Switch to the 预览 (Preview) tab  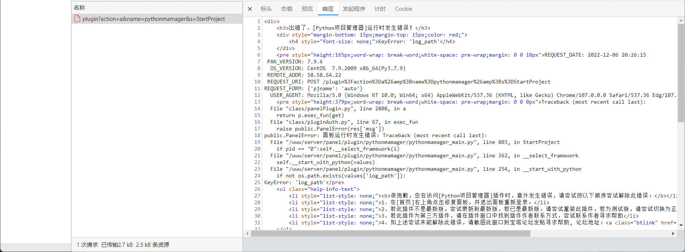307,9
